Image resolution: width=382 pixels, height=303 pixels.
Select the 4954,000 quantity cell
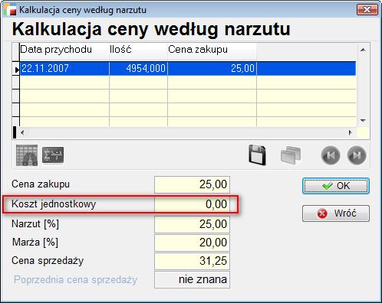click(x=138, y=68)
